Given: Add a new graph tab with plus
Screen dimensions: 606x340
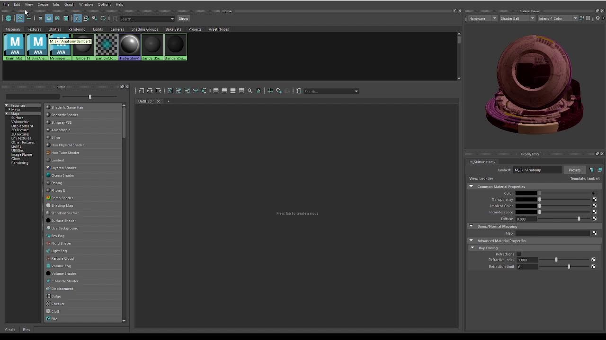Looking at the screenshot, I should click(x=168, y=101).
